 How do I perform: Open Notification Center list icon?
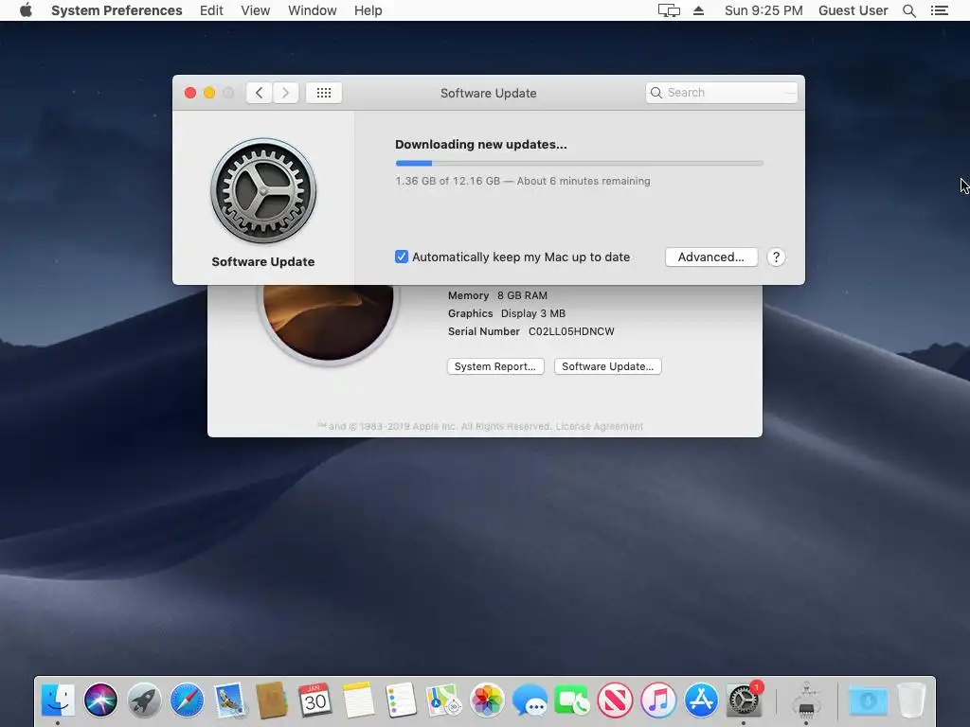[939, 10]
